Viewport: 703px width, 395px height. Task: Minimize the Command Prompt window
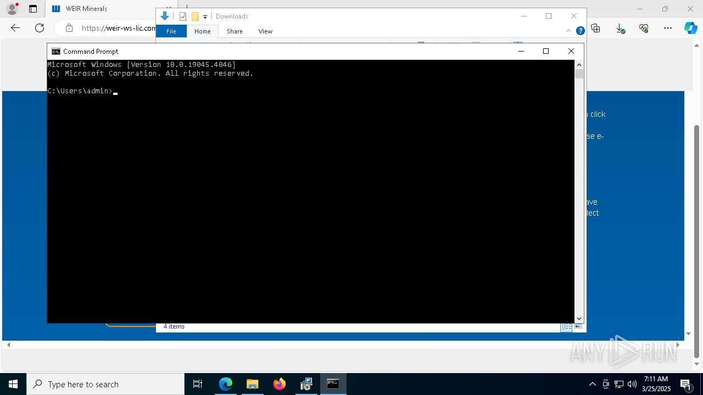521,51
